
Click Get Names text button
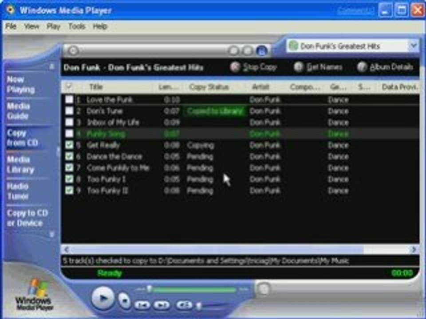pos(324,67)
